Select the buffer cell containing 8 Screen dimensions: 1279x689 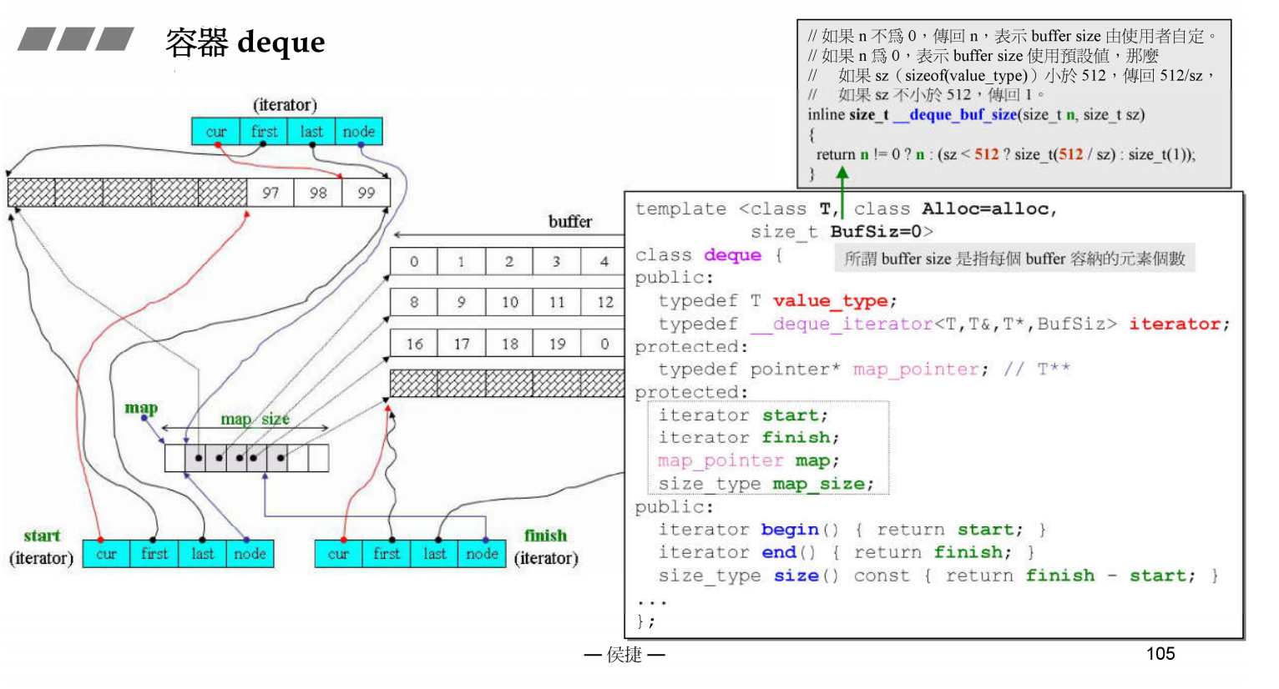click(x=414, y=302)
